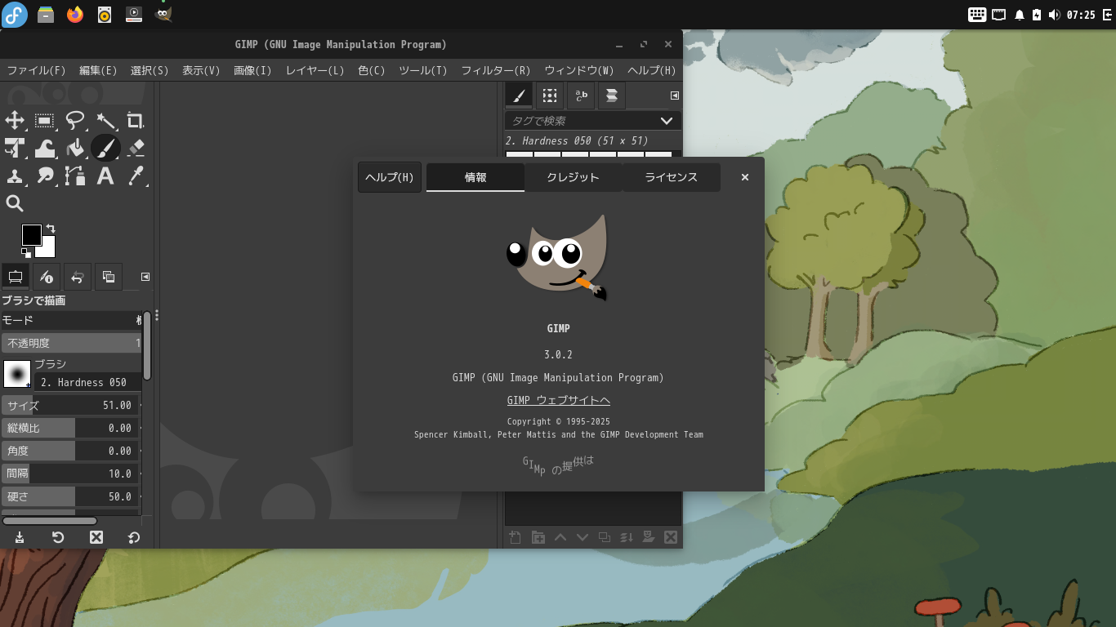Image resolution: width=1116 pixels, height=627 pixels.
Task: Adjust the aspect ratio (縦横比) slider
Action: tap(71, 428)
